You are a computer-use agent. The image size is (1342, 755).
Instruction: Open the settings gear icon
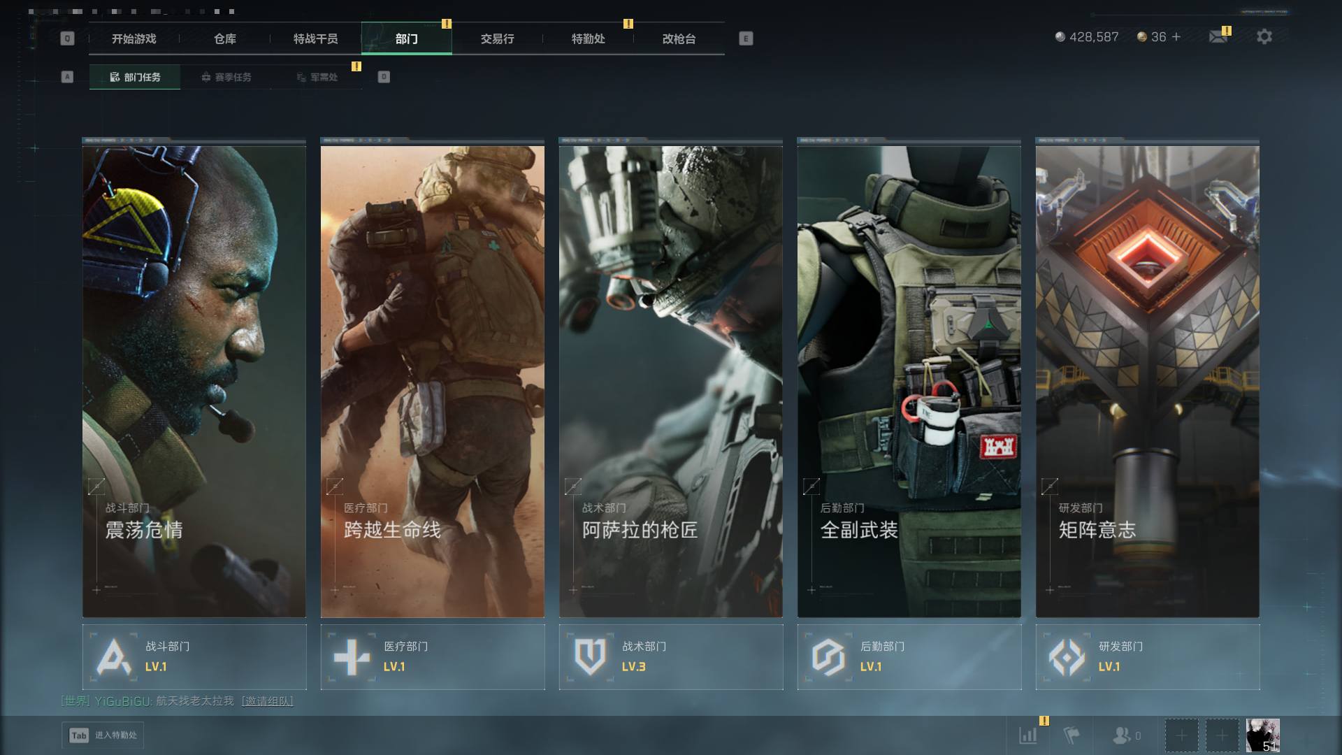coord(1264,37)
